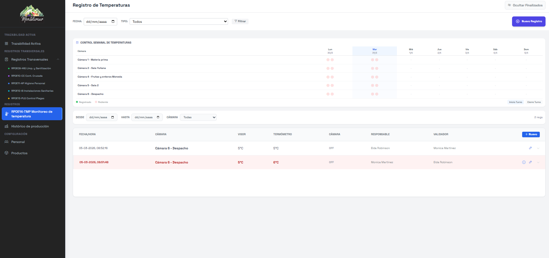Expand the 08:51:48 record row chevron

[x=538, y=162]
